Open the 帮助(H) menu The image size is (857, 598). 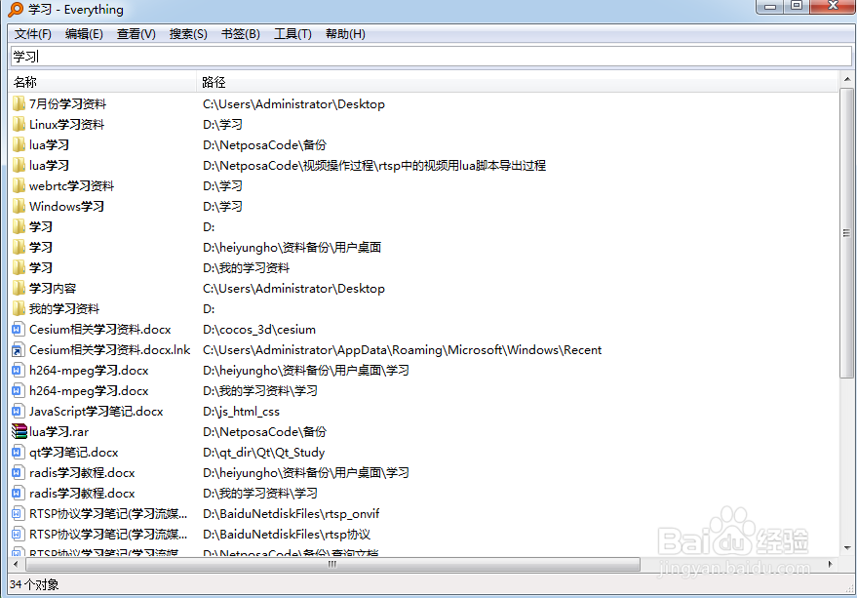(345, 34)
